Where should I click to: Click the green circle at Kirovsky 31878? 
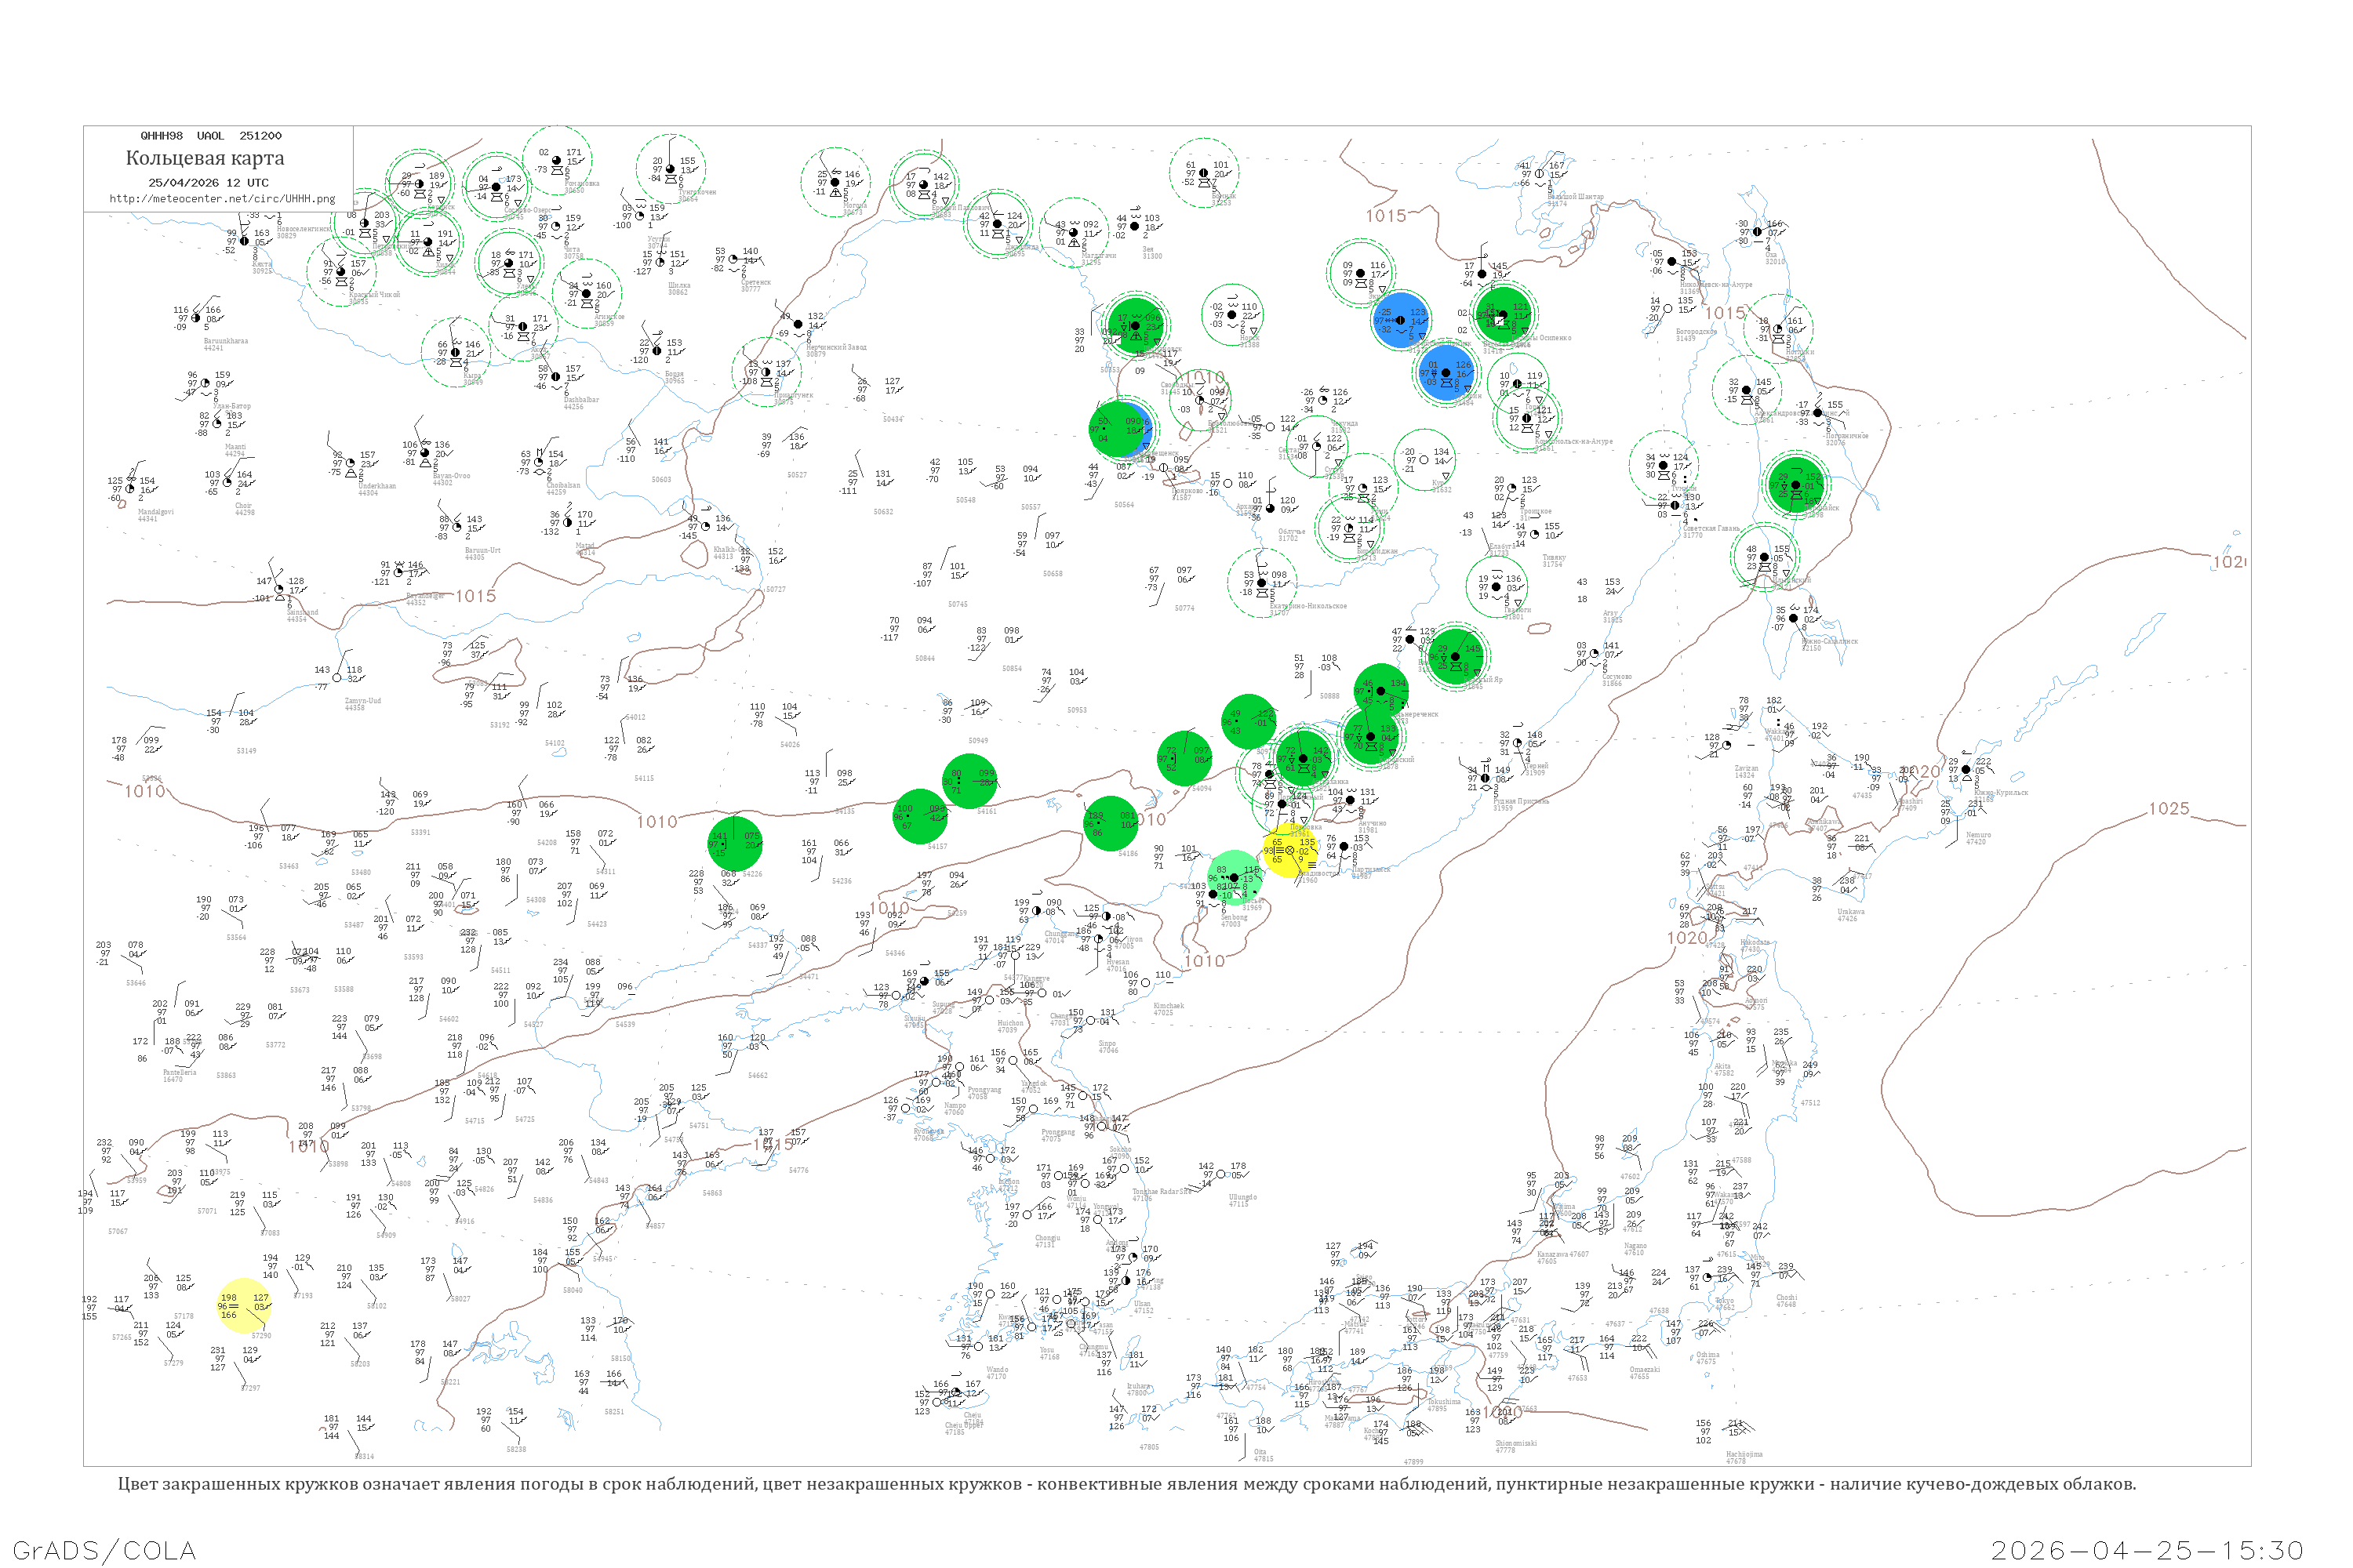pyautogui.click(x=1370, y=736)
